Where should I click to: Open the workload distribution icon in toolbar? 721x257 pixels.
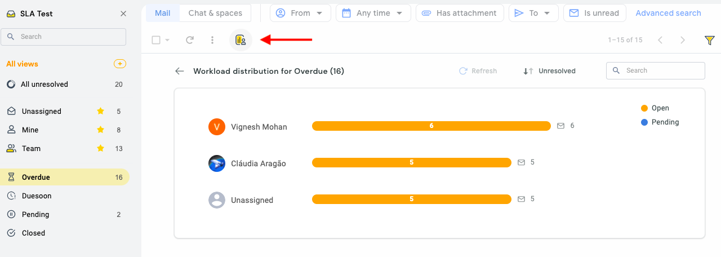[241, 40]
